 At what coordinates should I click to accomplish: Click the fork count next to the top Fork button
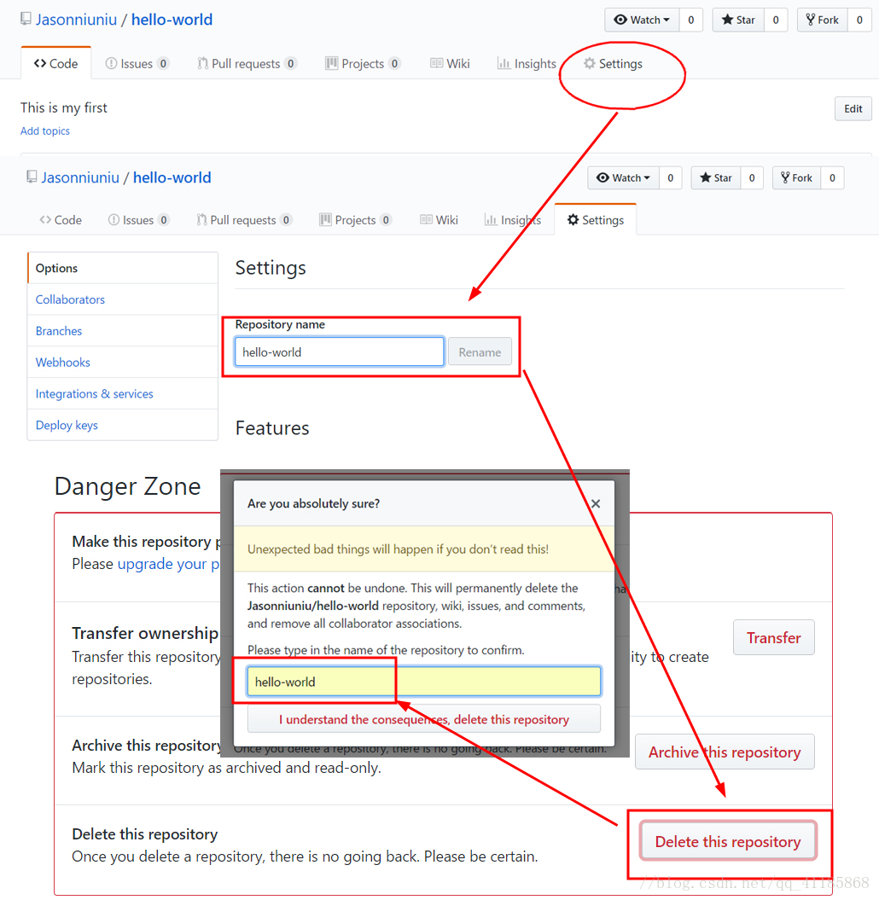click(859, 20)
